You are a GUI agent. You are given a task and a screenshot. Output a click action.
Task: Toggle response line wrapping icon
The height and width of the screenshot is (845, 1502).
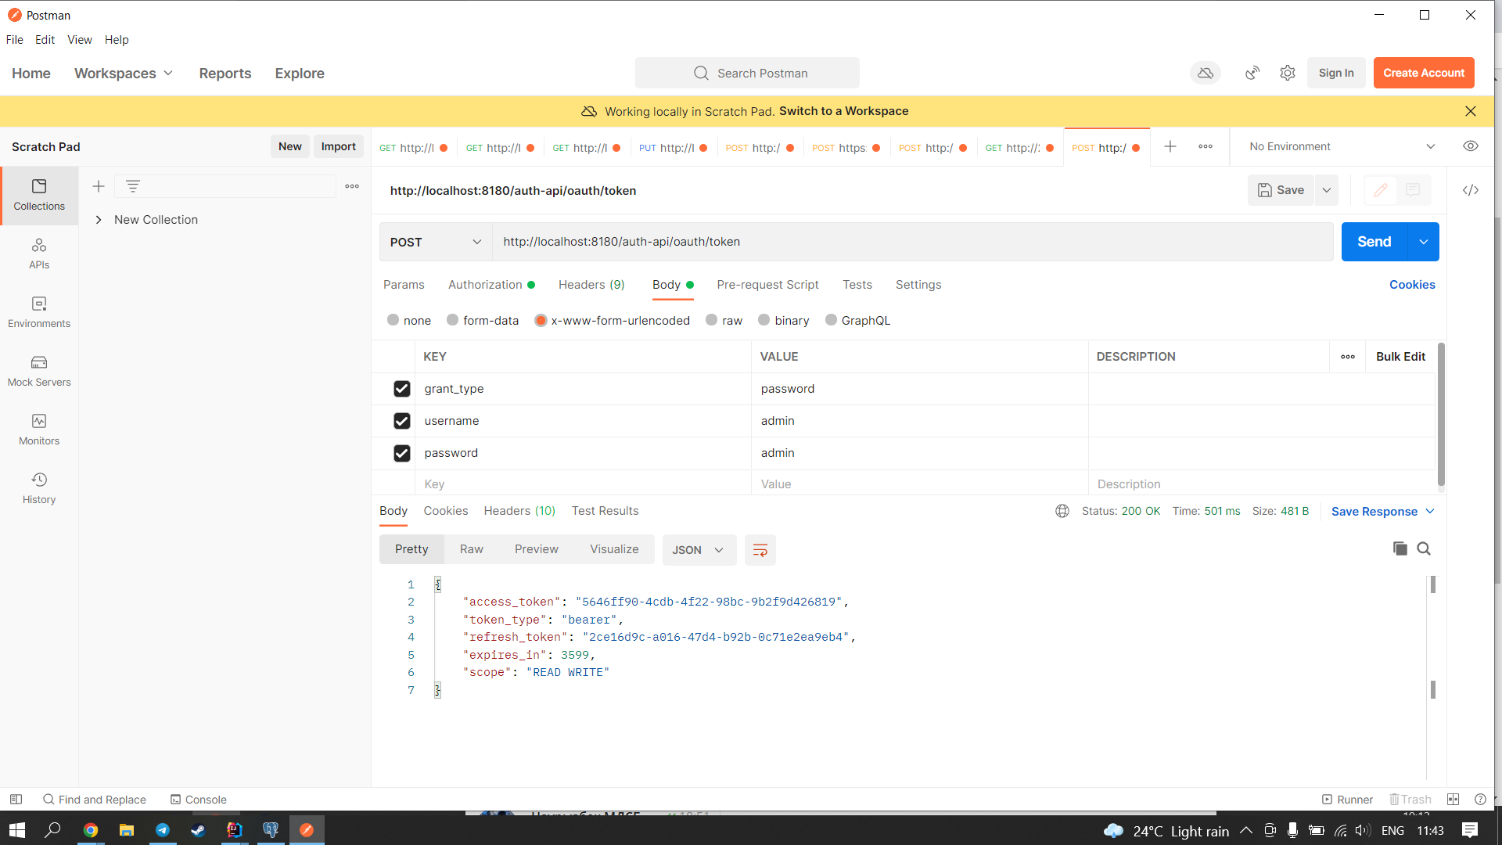pyautogui.click(x=760, y=550)
